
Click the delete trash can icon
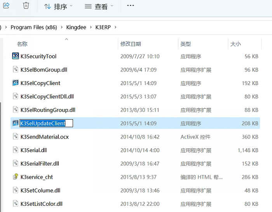coord(26,6)
